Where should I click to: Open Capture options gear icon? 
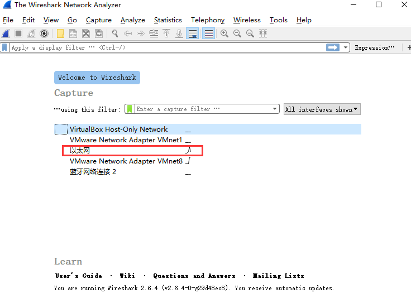coord(44,33)
